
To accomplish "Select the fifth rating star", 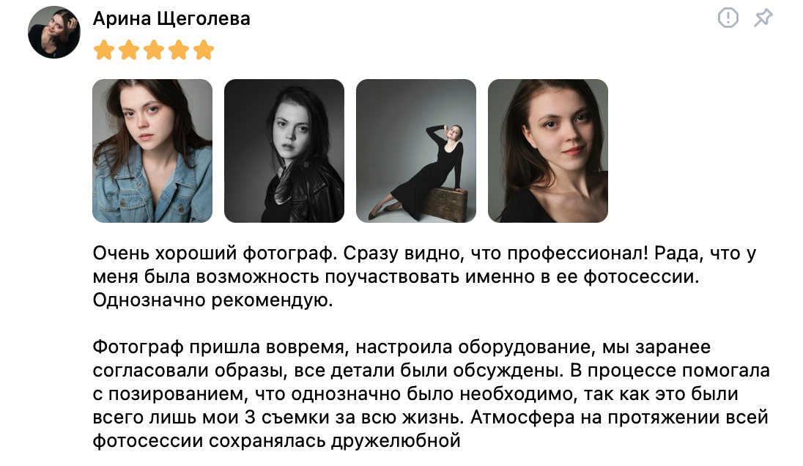I will tap(203, 50).
